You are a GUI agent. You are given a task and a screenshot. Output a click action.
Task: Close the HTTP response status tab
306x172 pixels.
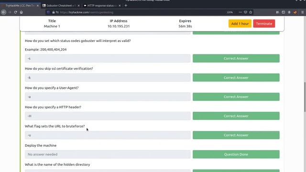click(120, 6)
